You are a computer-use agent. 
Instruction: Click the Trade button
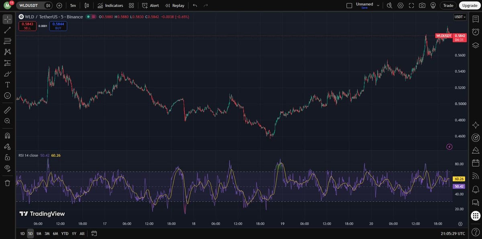(x=448, y=6)
